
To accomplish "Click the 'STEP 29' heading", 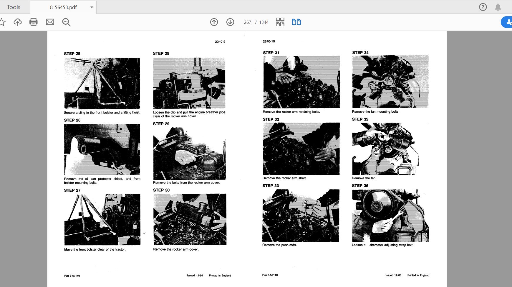I will tap(161, 124).
